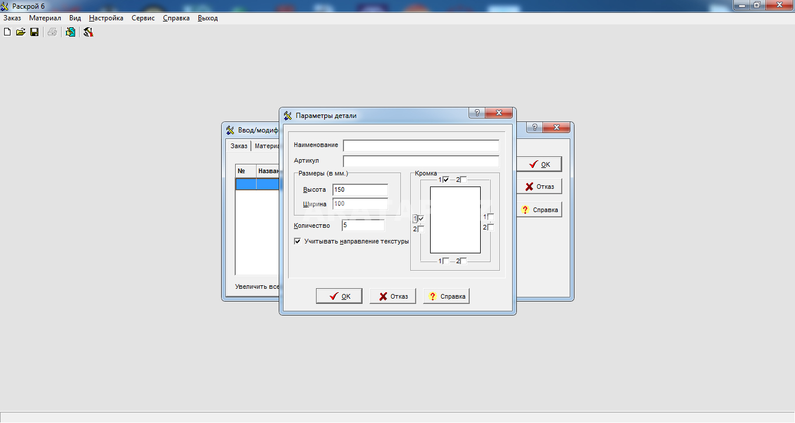Click the greyed-out printer toolbar icon
This screenshot has width=795, height=423.
point(52,32)
